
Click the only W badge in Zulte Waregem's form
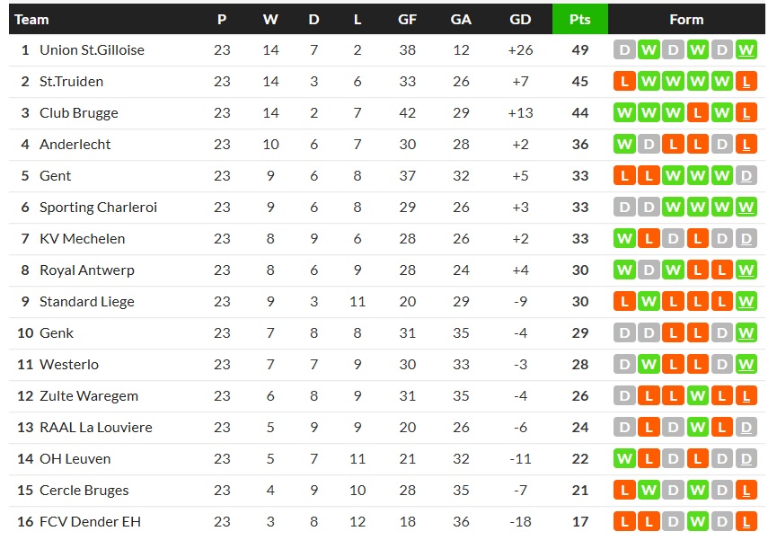tap(697, 396)
